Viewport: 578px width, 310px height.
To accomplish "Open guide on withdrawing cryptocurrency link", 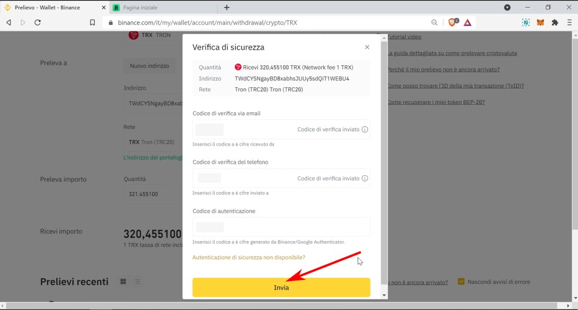I will pos(451,53).
